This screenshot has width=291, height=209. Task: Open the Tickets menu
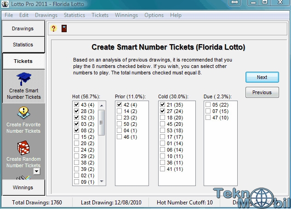tap(100, 15)
